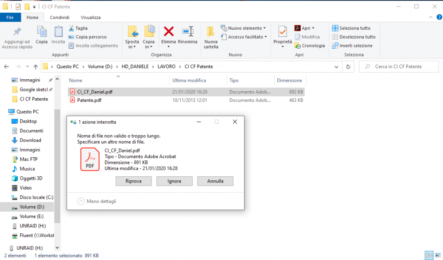The height and width of the screenshot is (260, 443).
Task: Close the 1 azione interrotta dialog
Action: 235,122
